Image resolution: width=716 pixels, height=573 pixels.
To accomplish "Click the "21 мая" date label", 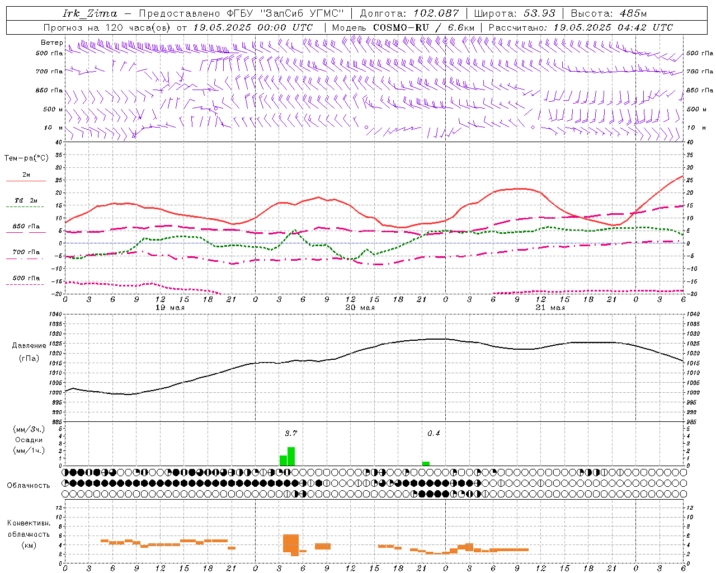I will coord(550,308).
